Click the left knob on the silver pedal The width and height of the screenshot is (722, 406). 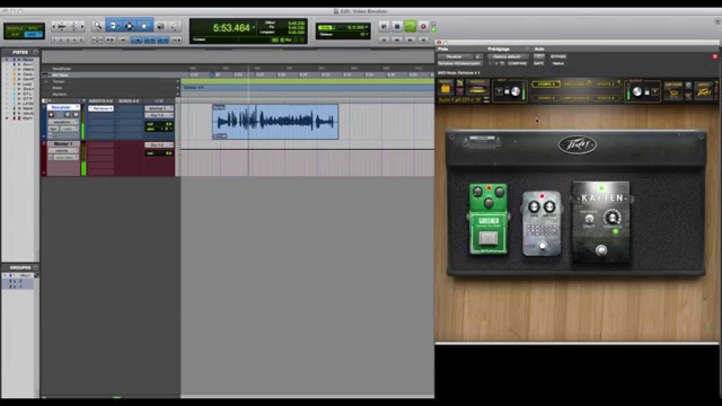[534, 208]
